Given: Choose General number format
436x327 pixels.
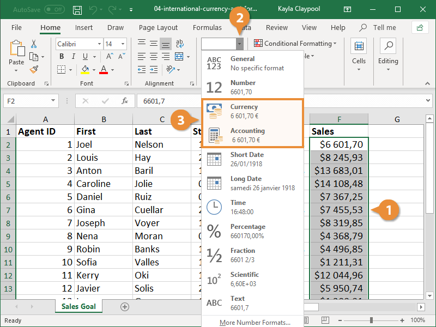Looking at the screenshot, I should [x=252, y=63].
